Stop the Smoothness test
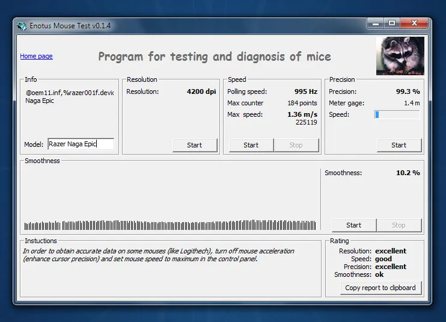This screenshot has width=446, height=322. click(399, 225)
